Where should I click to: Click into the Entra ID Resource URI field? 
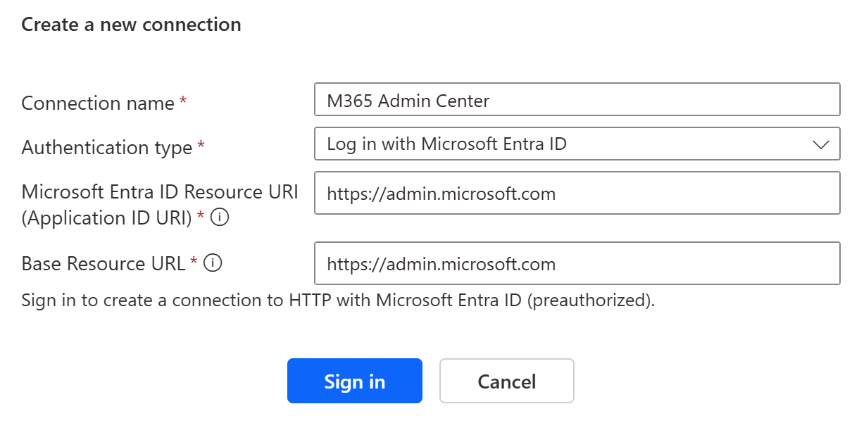[577, 194]
